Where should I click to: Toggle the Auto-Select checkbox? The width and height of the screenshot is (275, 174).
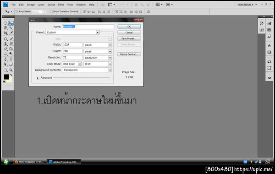tap(17, 11)
